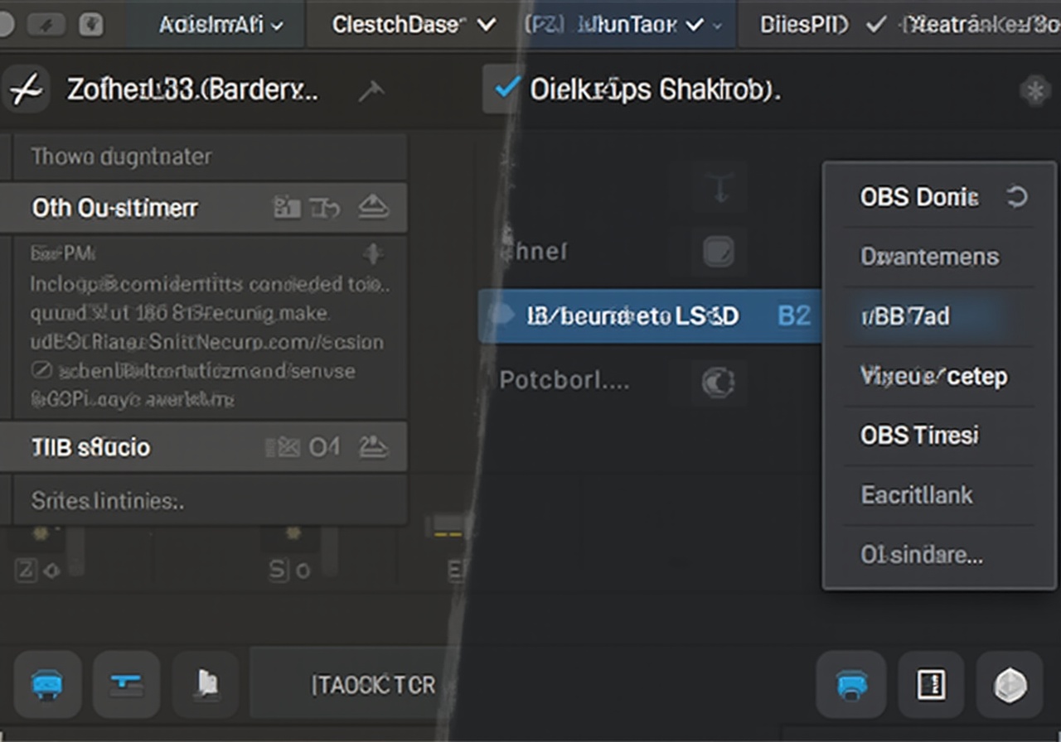Choose Dxvantemens from the context menu
Viewport: 1061px width, 742px height.
(929, 257)
